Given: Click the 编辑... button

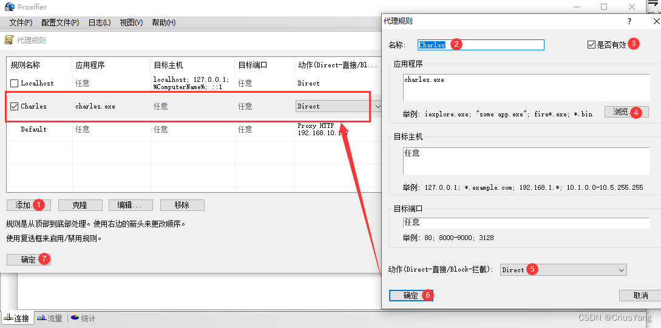Looking at the screenshot, I should [x=131, y=205].
